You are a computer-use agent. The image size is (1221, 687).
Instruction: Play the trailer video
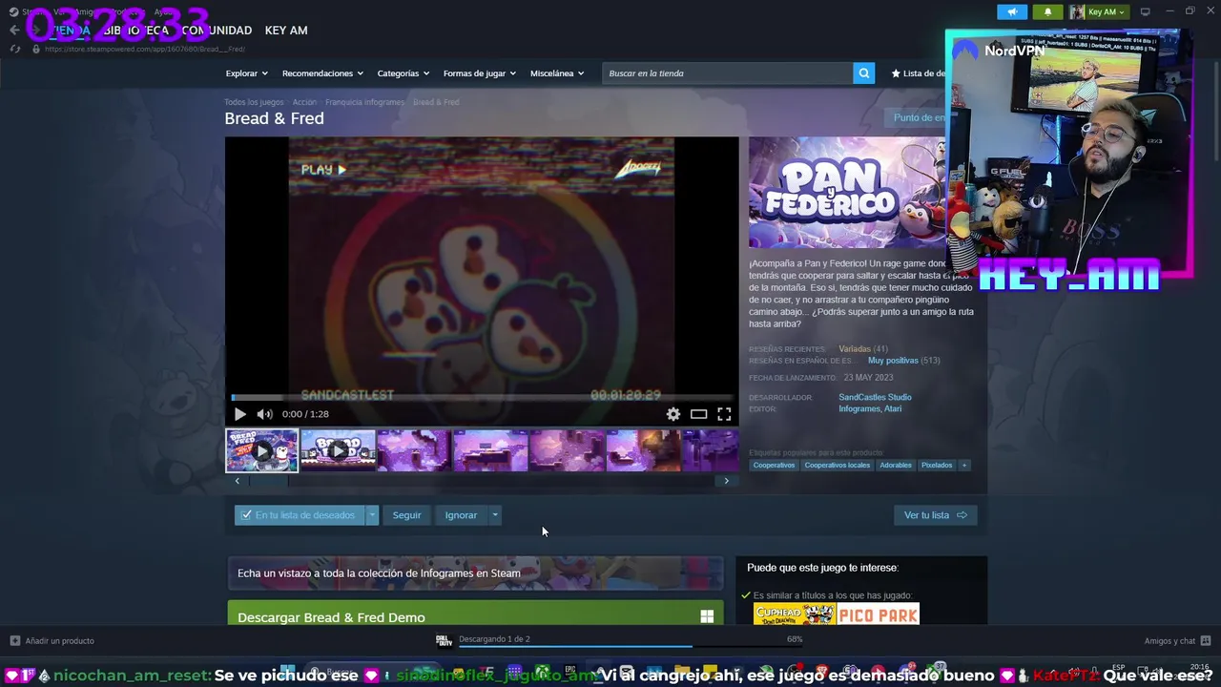coord(239,414)
